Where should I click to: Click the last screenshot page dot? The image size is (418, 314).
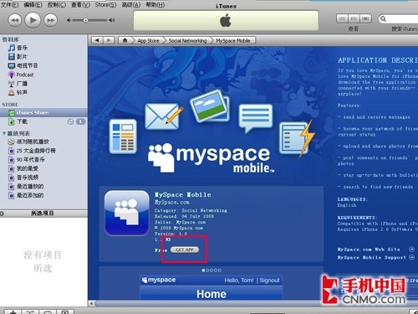220,270
